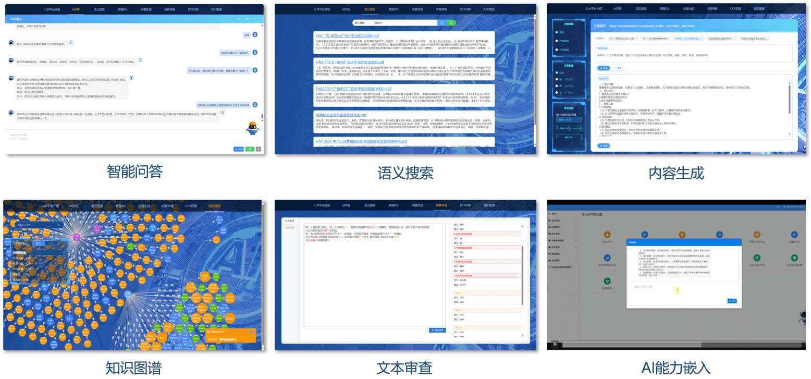
Task: Click the user avatar beside the 你好 message
Action: (x=255, y=34)
